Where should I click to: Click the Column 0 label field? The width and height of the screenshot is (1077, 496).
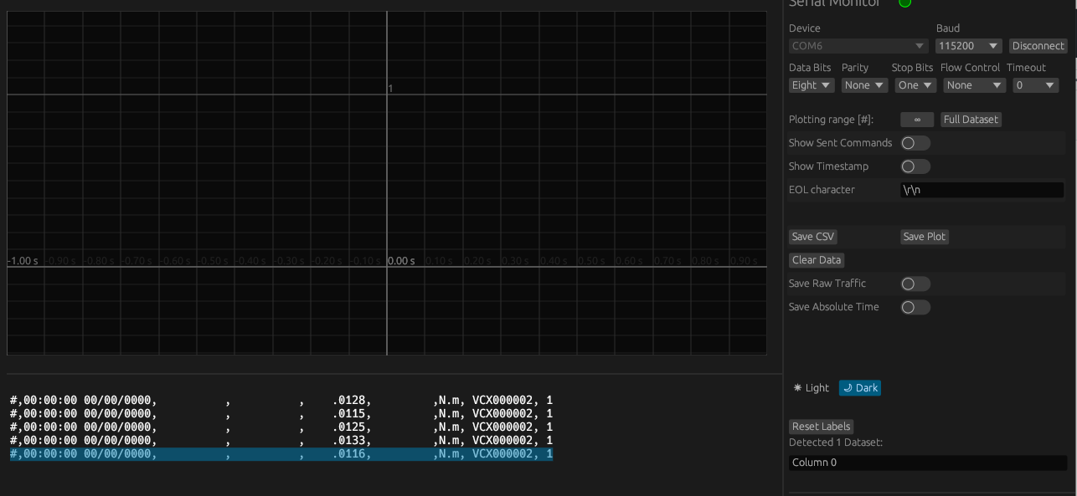coord(928,463)
